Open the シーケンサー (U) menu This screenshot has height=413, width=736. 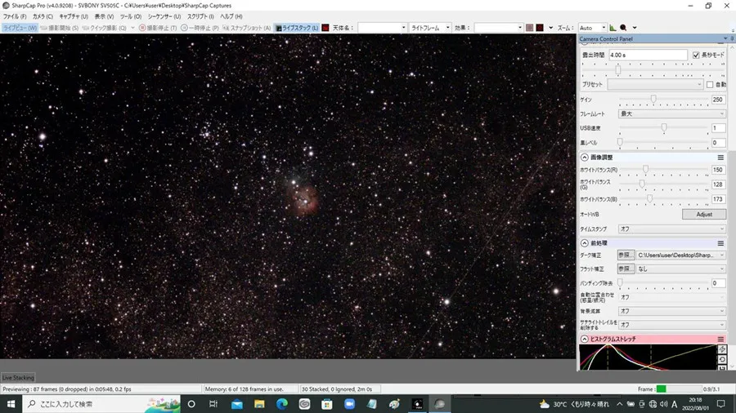click(x=164, y=16)
